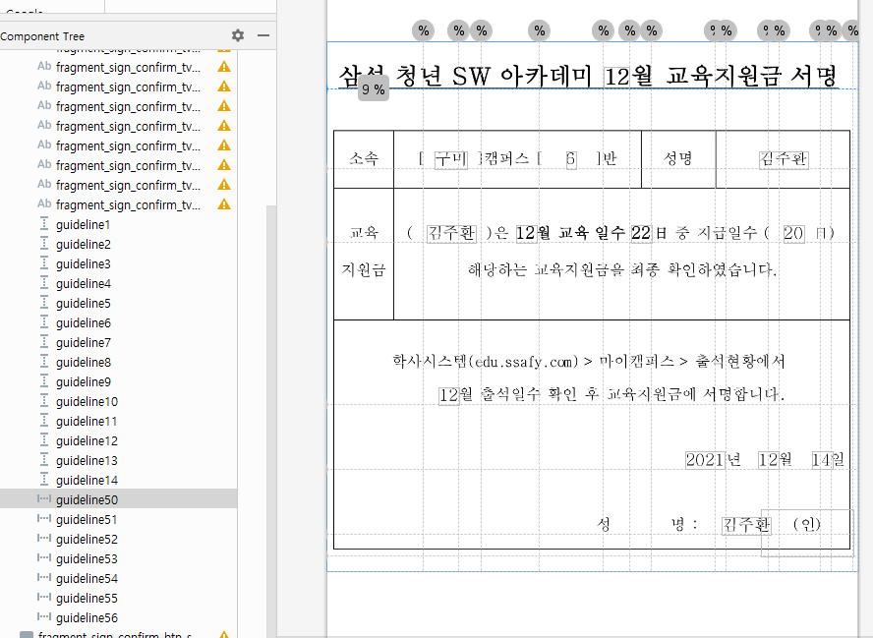Choose guideline14 in the Component Tree
This screenshot has width=873, height=638.
click(x=118, y=480)
